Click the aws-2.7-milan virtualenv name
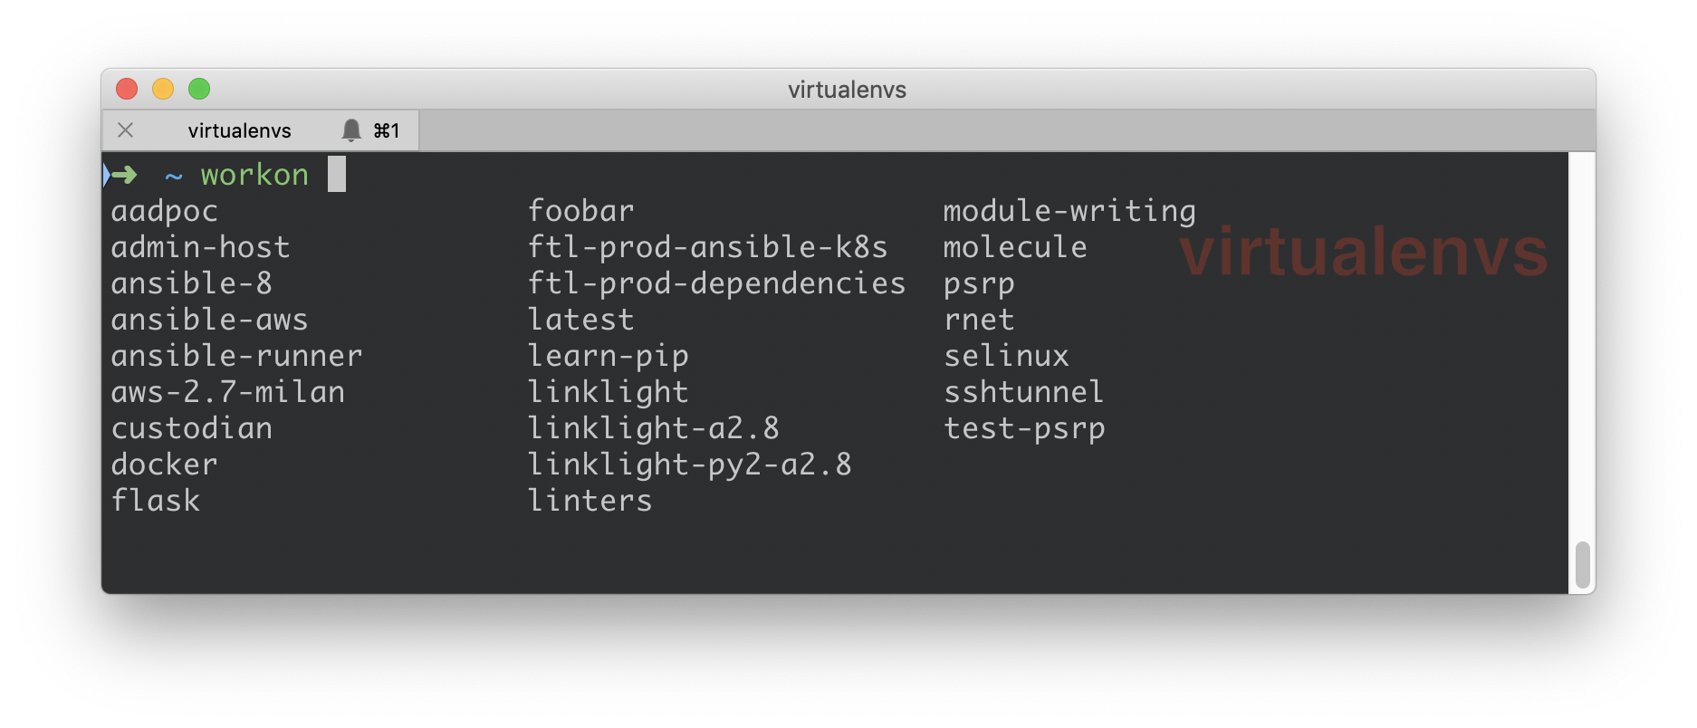1697x728 pixels. coord(227,391)
